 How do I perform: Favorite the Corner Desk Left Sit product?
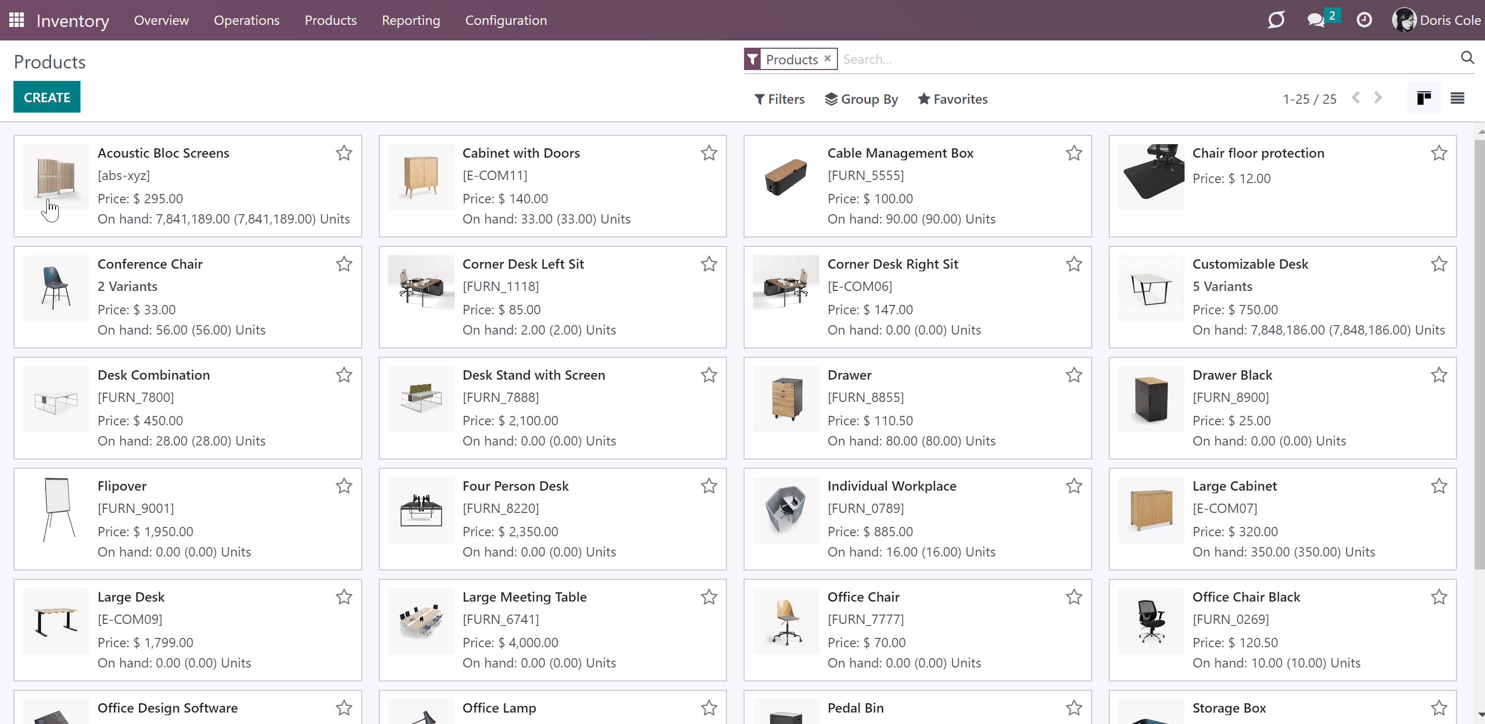(709, 264)
